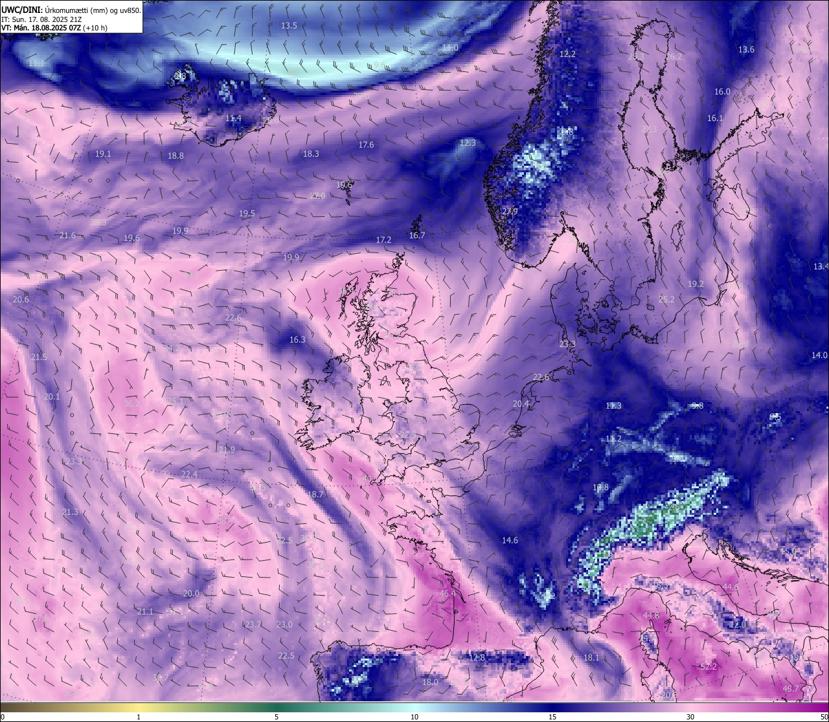Click the 13.6 value in the upper right
The width and height of the screenshot is (829, 722).
click(x=746, y=49)
